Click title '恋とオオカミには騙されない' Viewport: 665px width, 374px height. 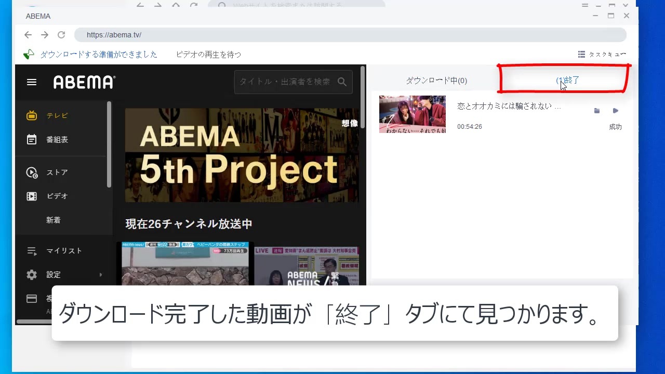(x=505, y=106)
